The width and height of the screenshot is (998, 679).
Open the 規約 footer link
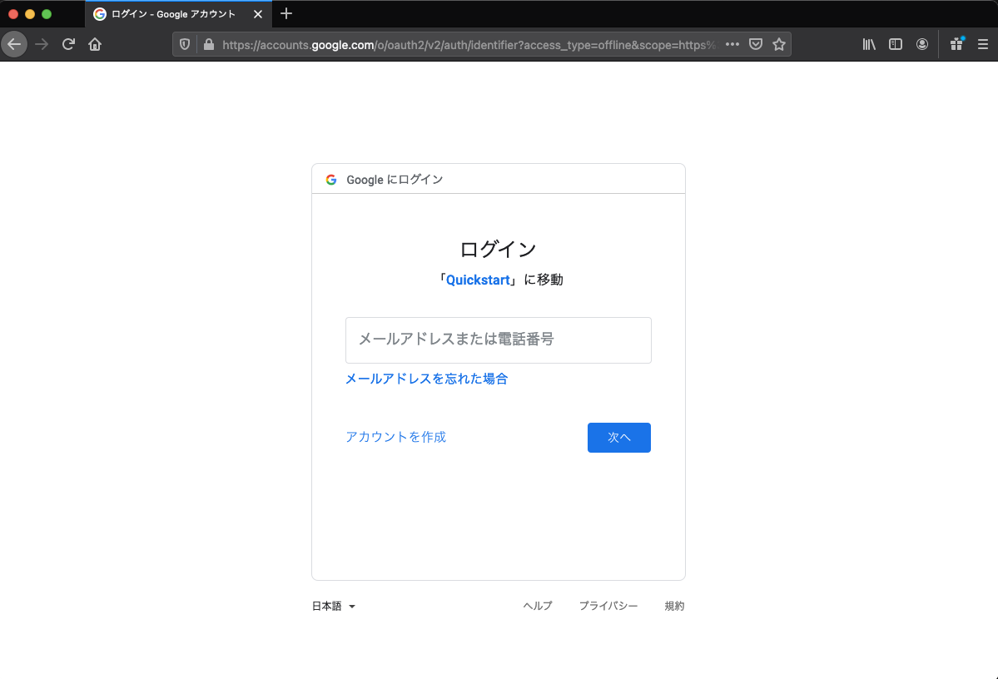pyautogui.click(x=675, y=606)
